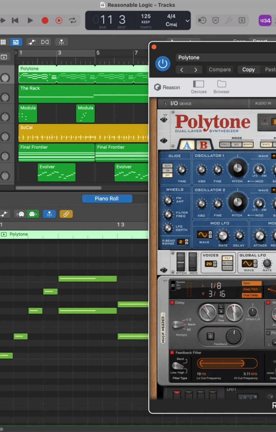This screenshot has height=432, width=276.
Task: Click the blue catch playhead icon in piano roll
Action: (49, 214)
